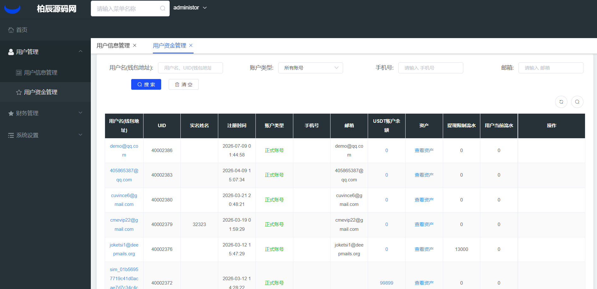Click the star icon beside 财务管理
Viewport: 597px width, 289px height.
11,113
